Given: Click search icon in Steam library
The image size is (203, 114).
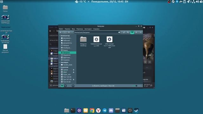Looking at the screenshot, I should point(51,44).
